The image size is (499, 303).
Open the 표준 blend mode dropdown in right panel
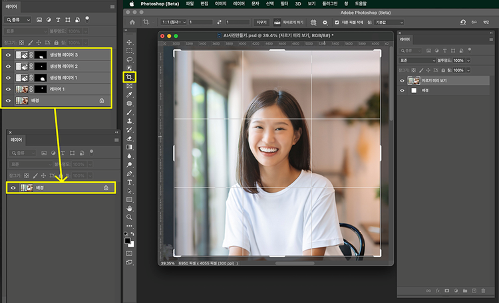click(416, 60)
